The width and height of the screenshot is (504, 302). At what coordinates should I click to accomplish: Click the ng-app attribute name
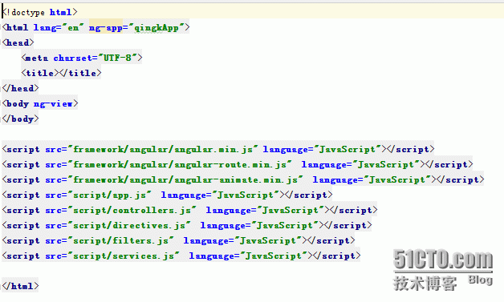106,27
